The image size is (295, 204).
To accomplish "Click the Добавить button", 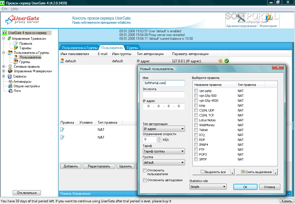I will pyautogui.click(x=71, y=166).
